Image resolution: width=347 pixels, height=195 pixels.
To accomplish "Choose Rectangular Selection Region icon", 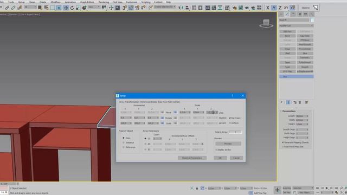I will tap(53, 8).
